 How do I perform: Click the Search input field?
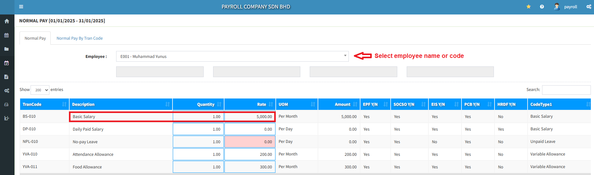point(566,90)
